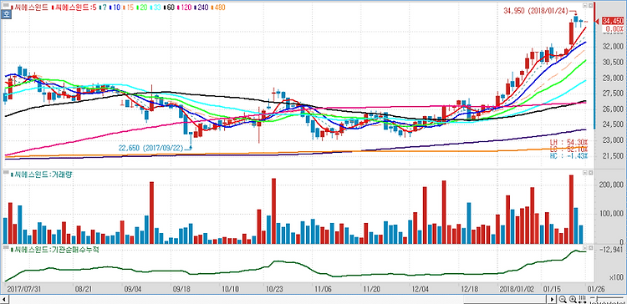
Task: Select the 15-day moving average legend
Action: (129, 8)
